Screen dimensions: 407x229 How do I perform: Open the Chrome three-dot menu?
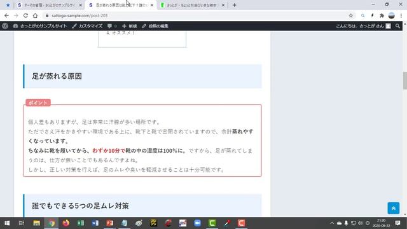(401, 15)
